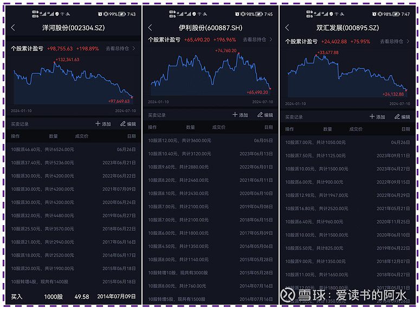
Task: Select 伊利股份 row dated 2019年04月08日
Action: tap(210, 207)
